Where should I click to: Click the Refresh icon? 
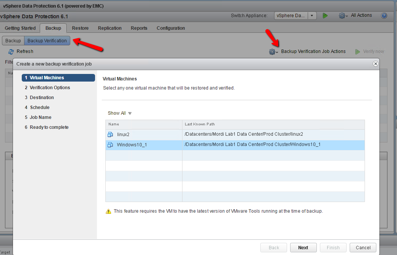click(11, 51)
